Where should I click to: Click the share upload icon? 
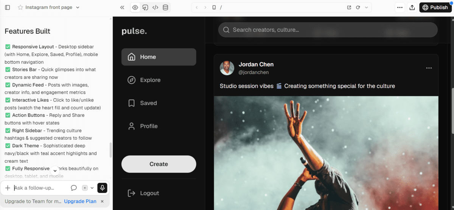click(412, 8)
